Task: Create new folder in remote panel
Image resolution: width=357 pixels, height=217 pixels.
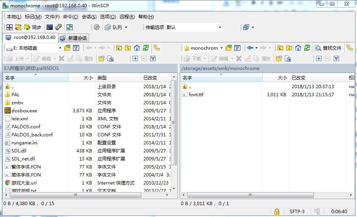Action: pos(279,59)
